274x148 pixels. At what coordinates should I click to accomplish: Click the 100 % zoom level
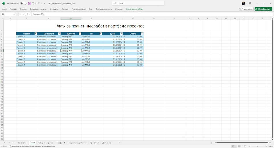pos(271,147)
